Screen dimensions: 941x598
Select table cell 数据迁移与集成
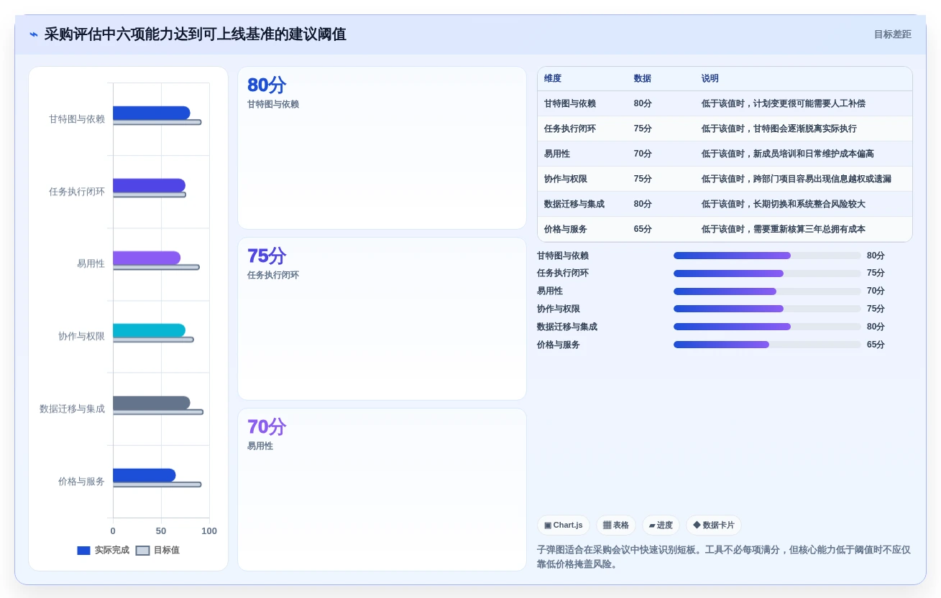[574, 204]
